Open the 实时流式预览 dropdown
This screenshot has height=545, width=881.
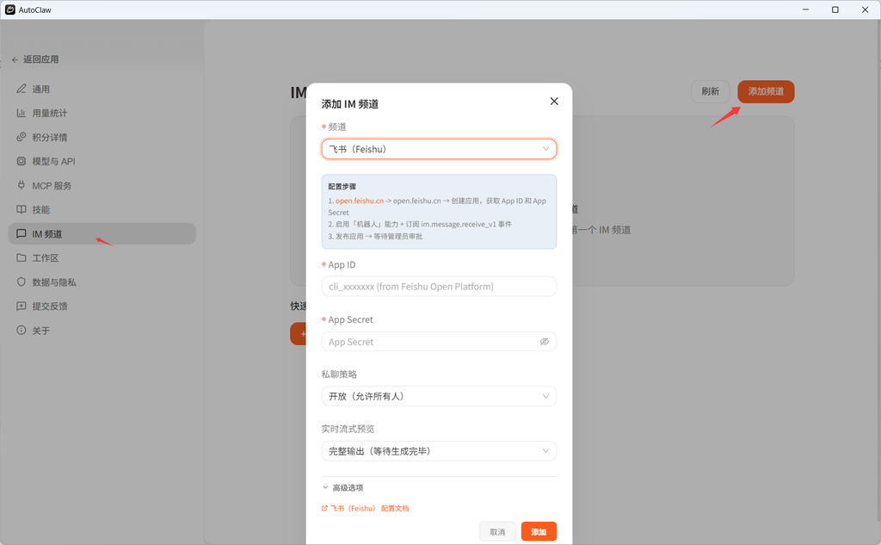click(439, 451)
